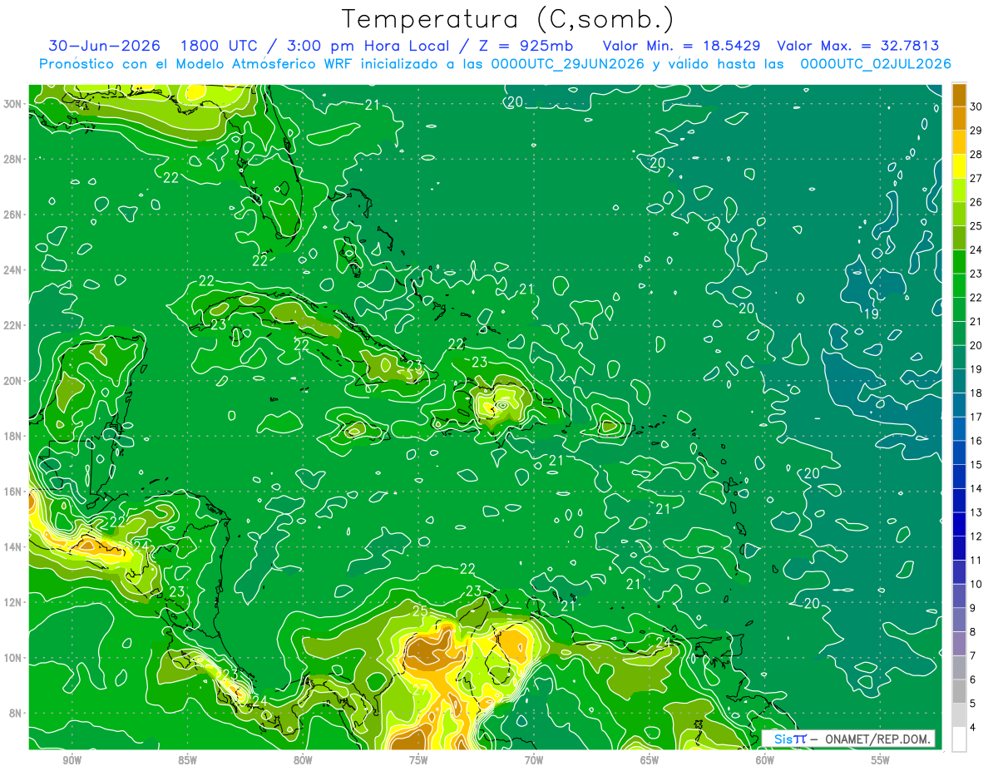Select the '0000UTC_02JUL2026' valid-until timestamp
Screen dimensions: 998x771
[x=876, y=64]
